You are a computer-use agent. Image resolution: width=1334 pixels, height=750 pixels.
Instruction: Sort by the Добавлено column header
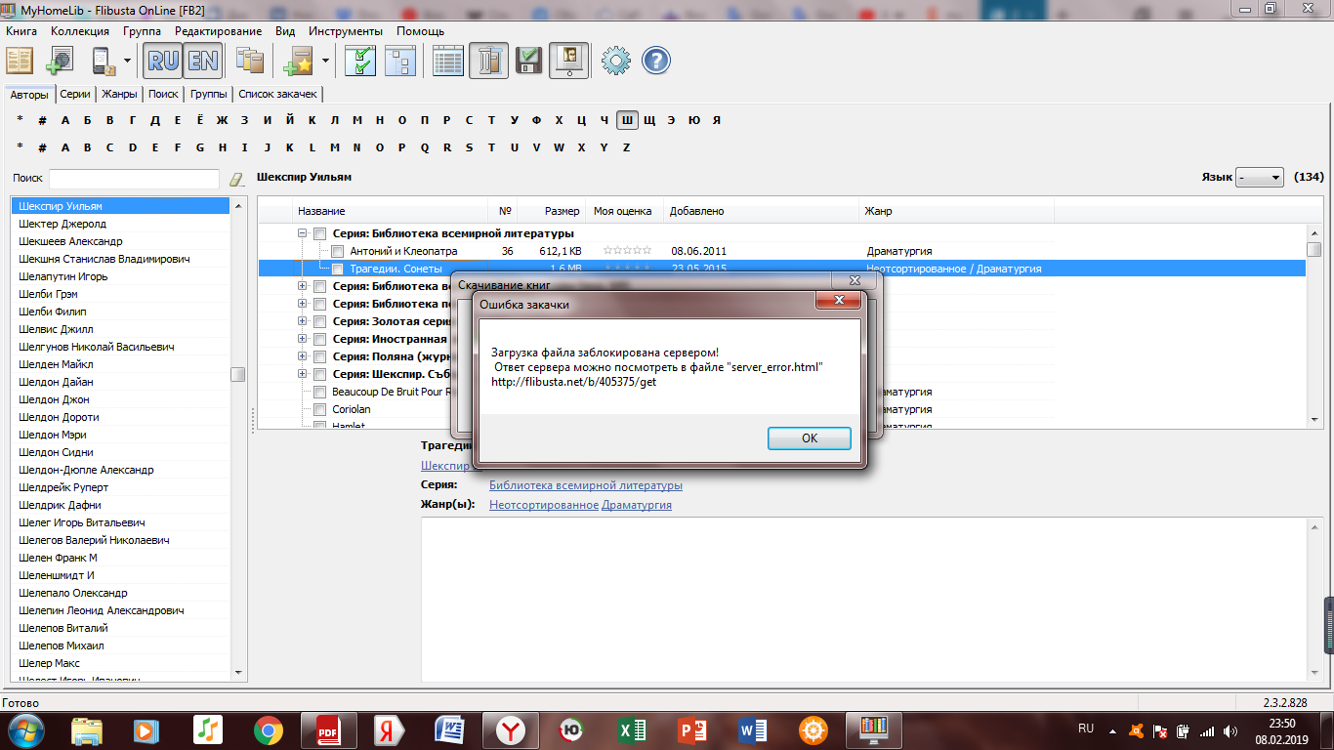762,211
